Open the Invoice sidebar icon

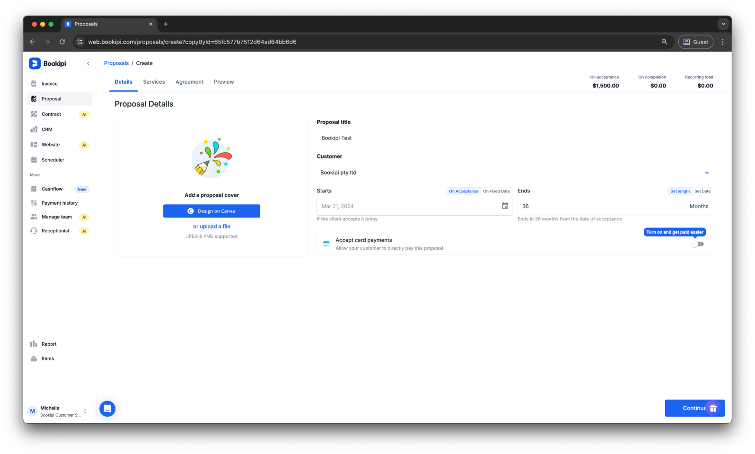[x=34, y=84]
